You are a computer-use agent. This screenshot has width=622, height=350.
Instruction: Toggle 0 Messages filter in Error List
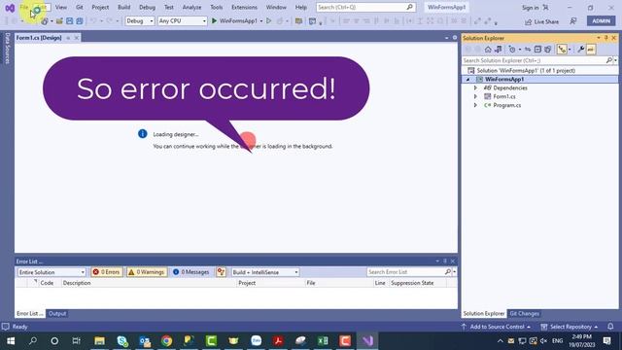click(191, 272)
